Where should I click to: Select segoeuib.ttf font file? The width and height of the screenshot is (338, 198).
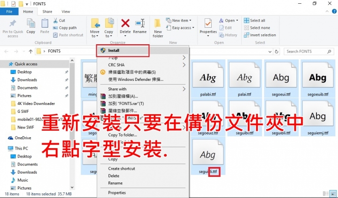tap(318, 79)
